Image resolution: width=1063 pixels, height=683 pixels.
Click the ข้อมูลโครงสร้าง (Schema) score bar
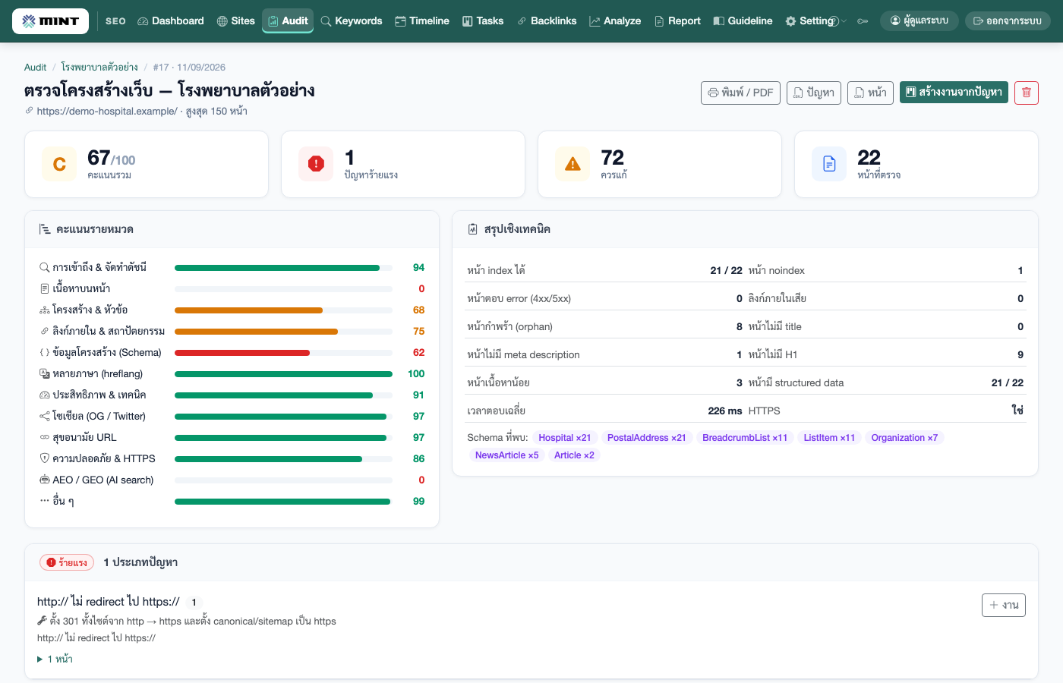click(x=283, y=353)
